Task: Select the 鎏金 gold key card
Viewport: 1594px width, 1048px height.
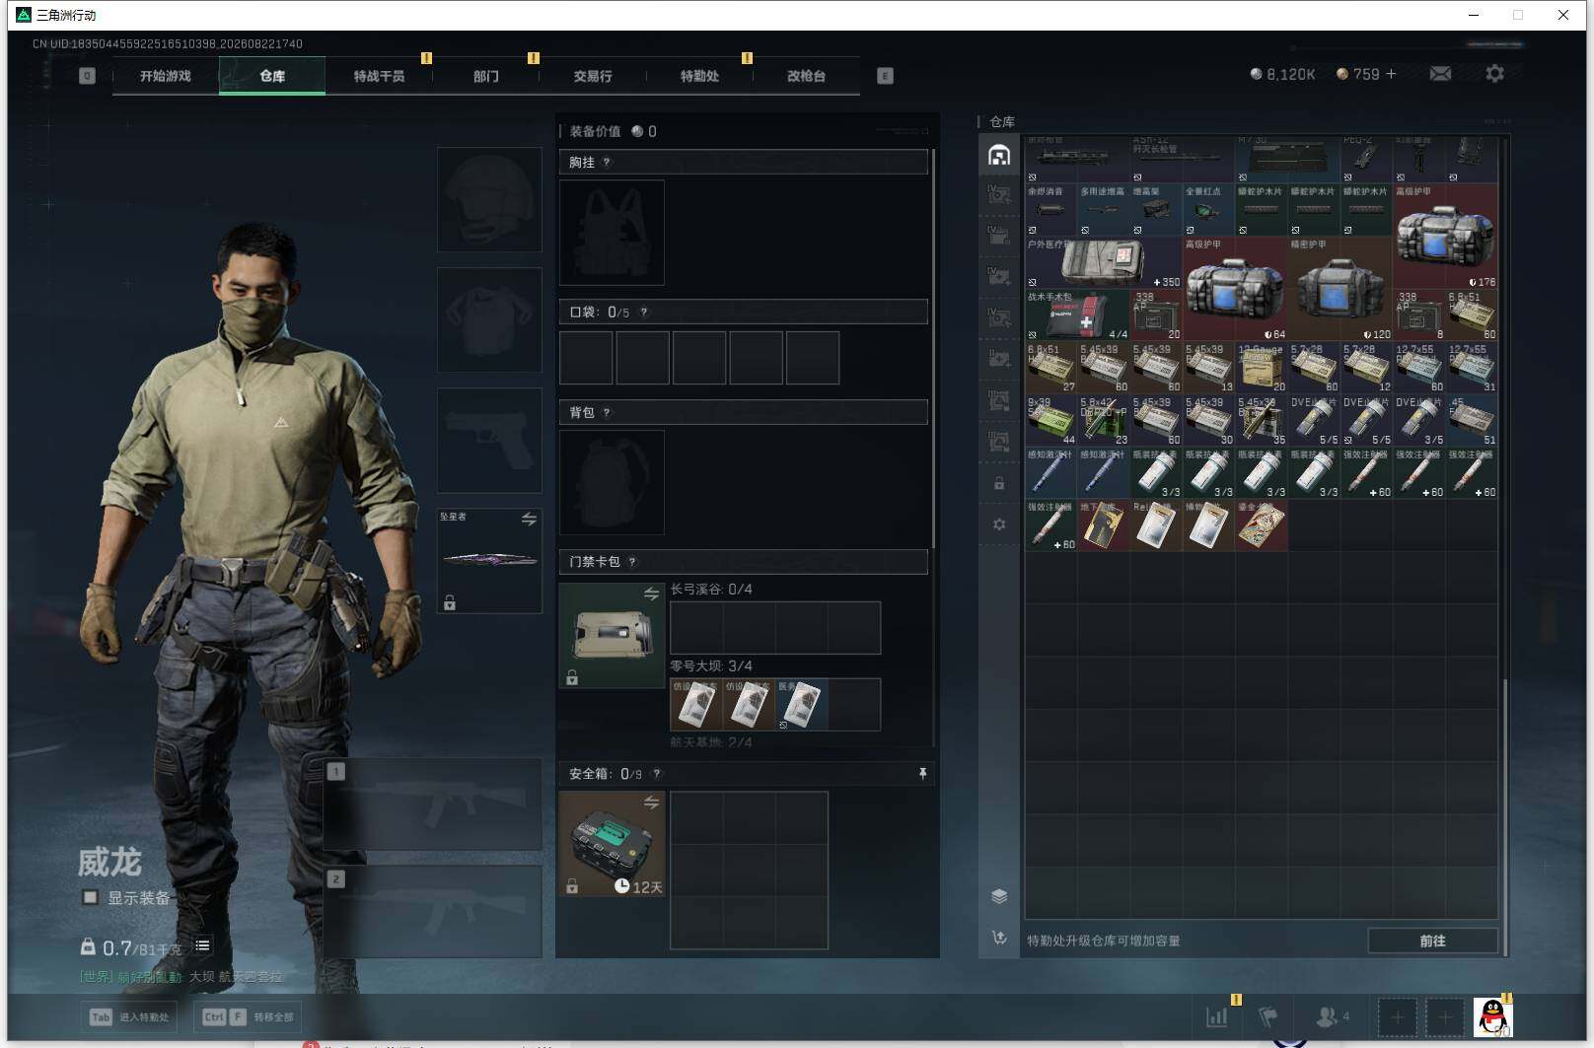Action: (x=1261, y=525)
